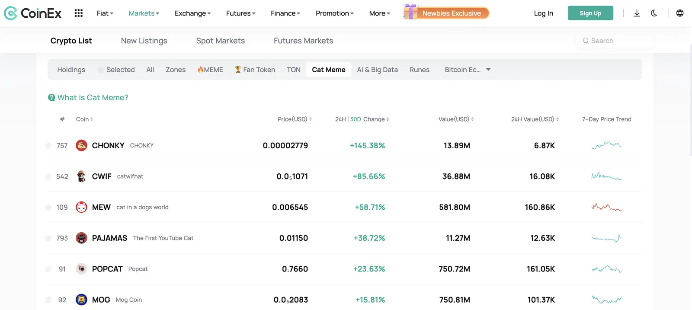
Task: Open the language globe icon
Action: point(680,13)
